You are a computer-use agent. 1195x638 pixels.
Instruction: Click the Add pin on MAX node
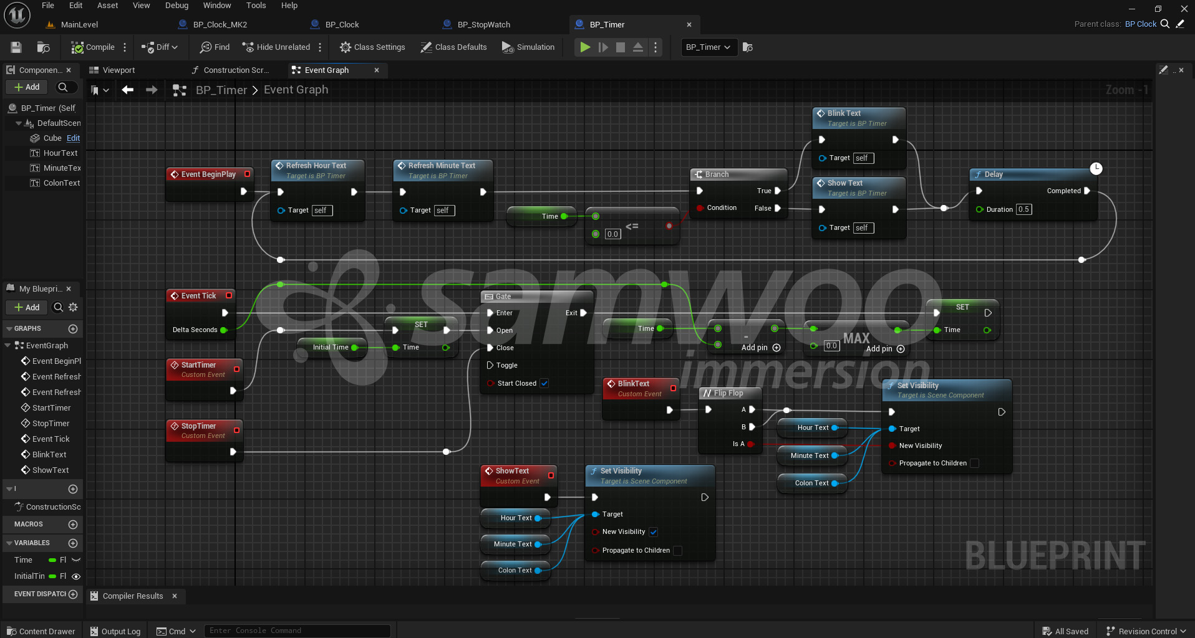pos(885,350)
